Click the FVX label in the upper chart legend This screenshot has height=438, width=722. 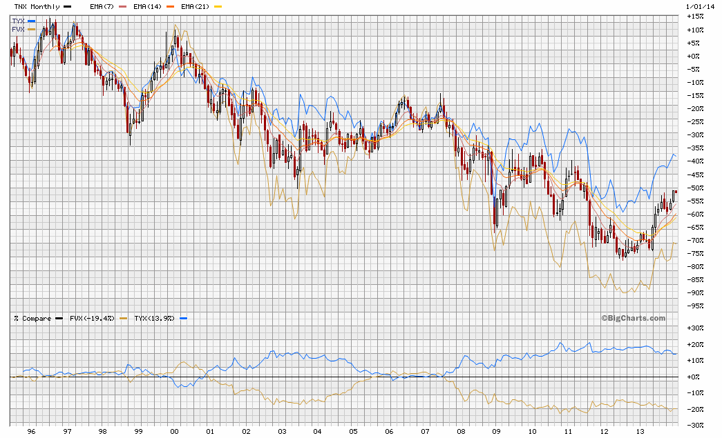pos(18,29)
